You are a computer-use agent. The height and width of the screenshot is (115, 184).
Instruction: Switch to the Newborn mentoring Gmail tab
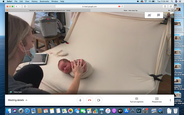(x=49, y=10)
